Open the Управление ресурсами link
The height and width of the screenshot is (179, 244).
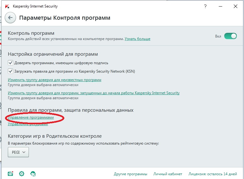tap(28, 124)
